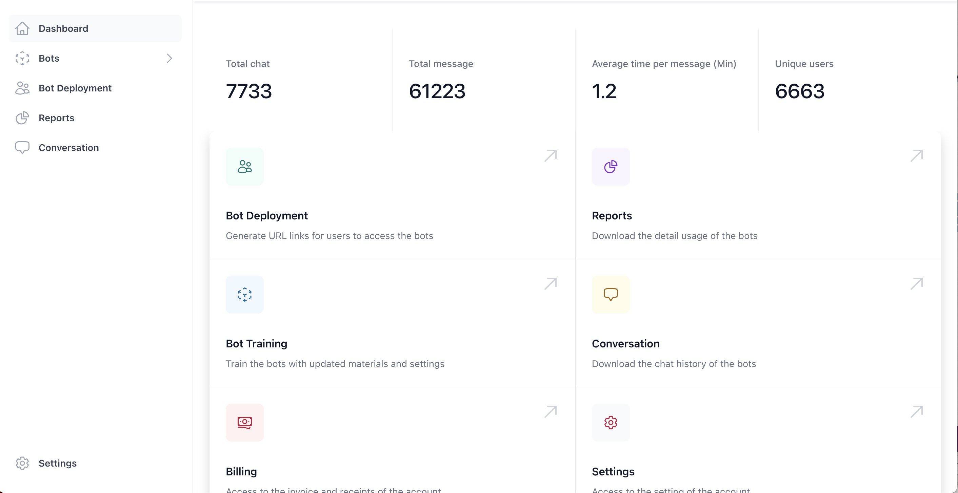Click the Bot Training card title
Screen dimensions: 958x493
pos(256,344)
